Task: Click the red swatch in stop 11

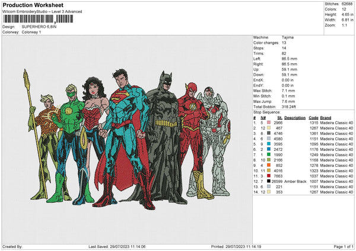Action: pyautogui.click(x=269, y=176)
